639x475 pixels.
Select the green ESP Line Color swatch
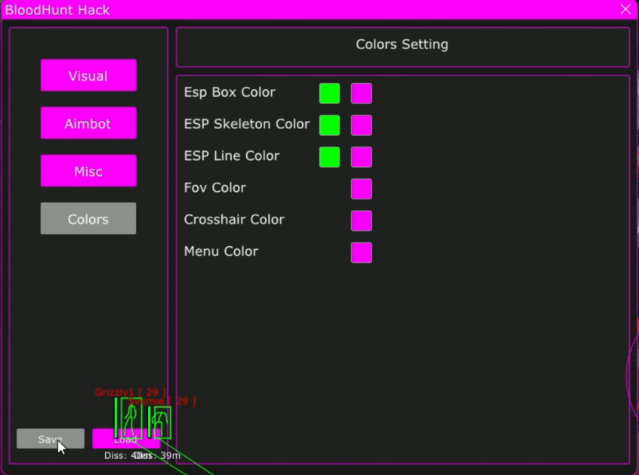tap(329, 157)
